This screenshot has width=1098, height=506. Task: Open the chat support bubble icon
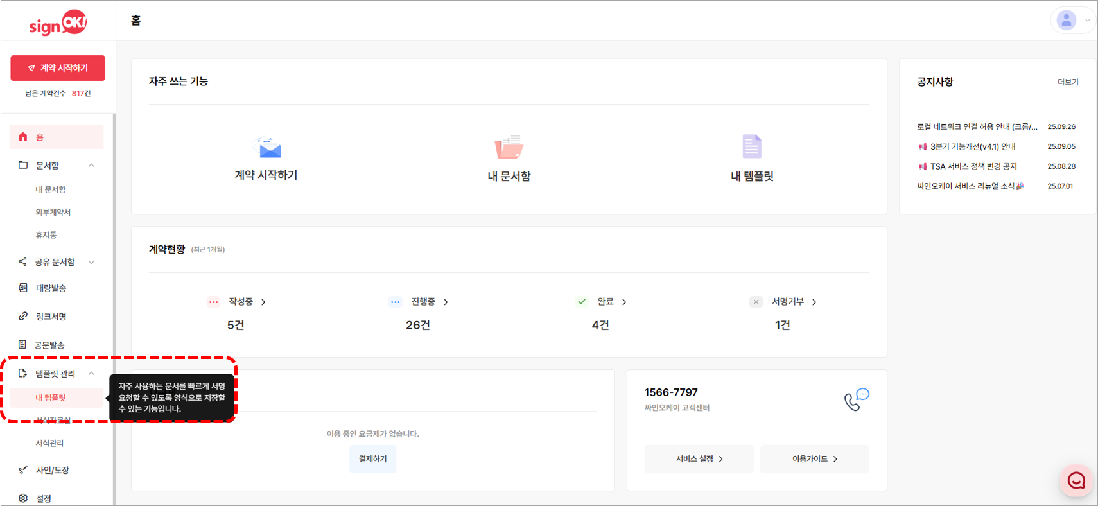[1076, 480]
